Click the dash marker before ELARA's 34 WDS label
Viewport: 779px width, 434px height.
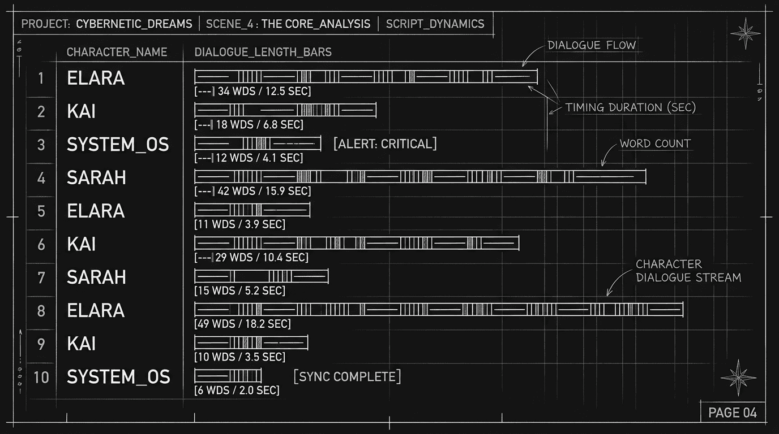point(204,90)
